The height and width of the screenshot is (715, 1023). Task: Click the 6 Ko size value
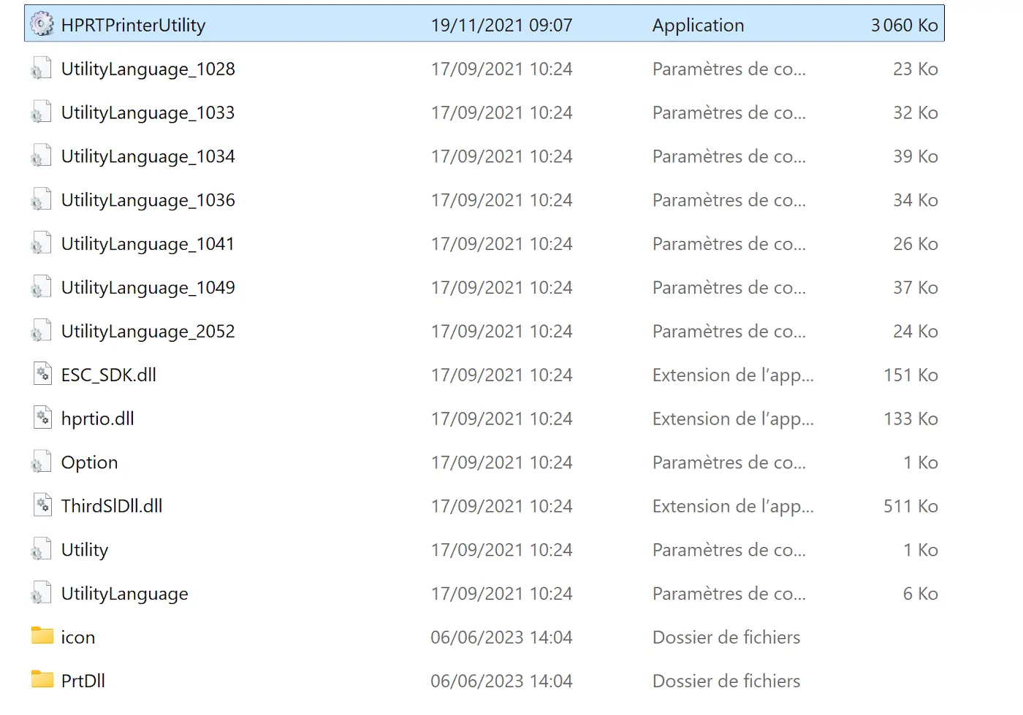pos(920,594)
